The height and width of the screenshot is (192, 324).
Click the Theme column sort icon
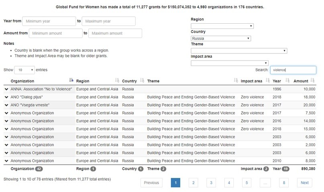(236, 81)
